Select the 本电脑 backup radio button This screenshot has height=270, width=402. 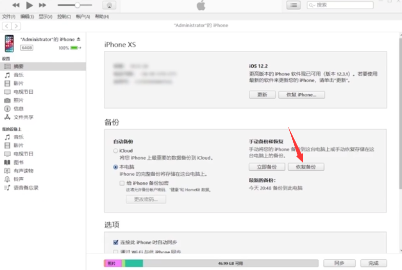point(116,167)
